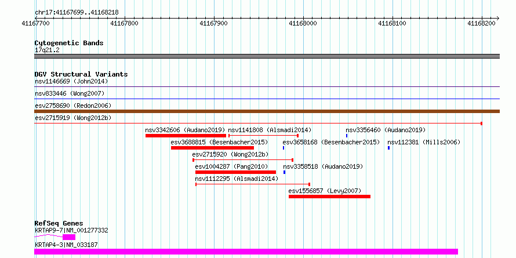Click the 41167900 ruler tick label

click(213, 23)
